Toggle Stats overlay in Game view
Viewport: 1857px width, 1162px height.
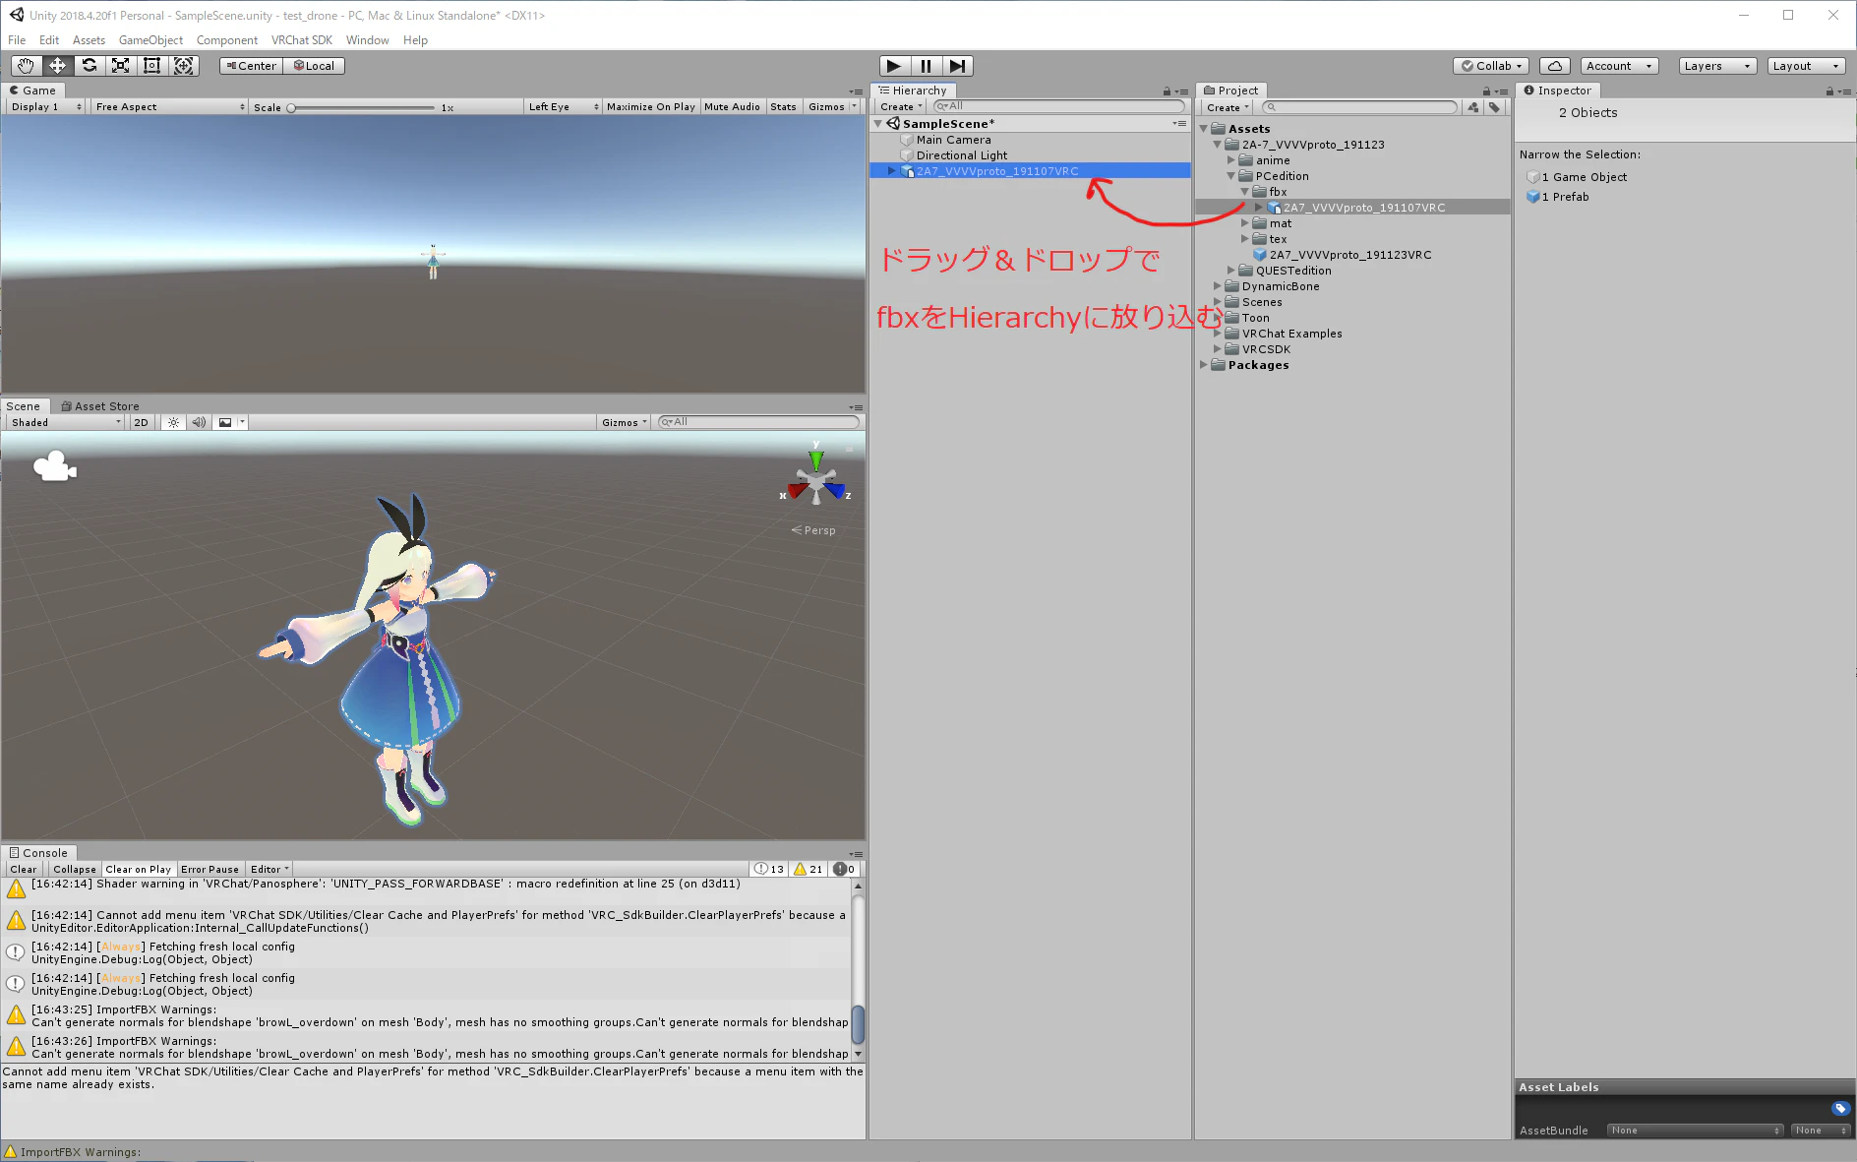click(x=783, y=106)
